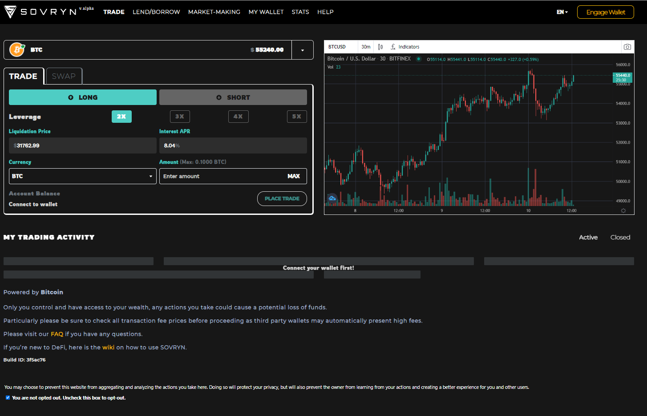Click the $55240.00 BTC price

click(267, 50)
